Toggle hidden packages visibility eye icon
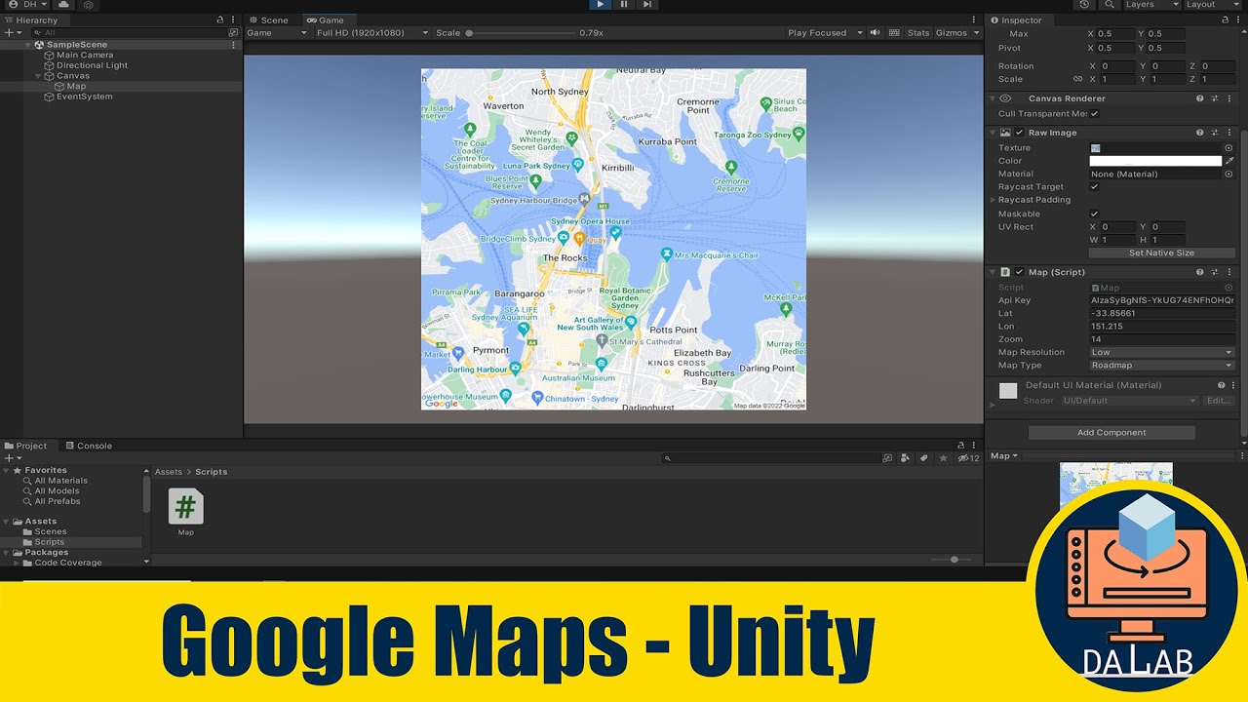Image resolution: width=1248 pixels, height=702 pixels. tap(966, 458)
